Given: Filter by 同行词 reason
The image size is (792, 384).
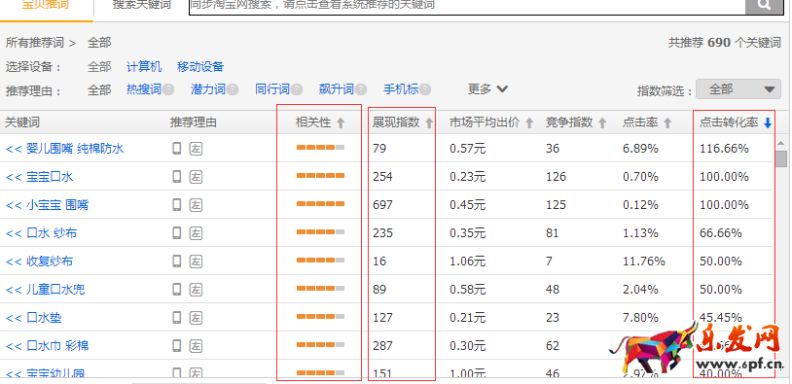Looking at the screenshot, I should pos(272,89).
